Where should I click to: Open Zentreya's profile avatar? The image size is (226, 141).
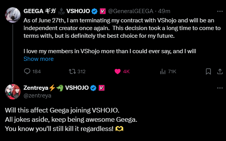[x=13, y=92]
